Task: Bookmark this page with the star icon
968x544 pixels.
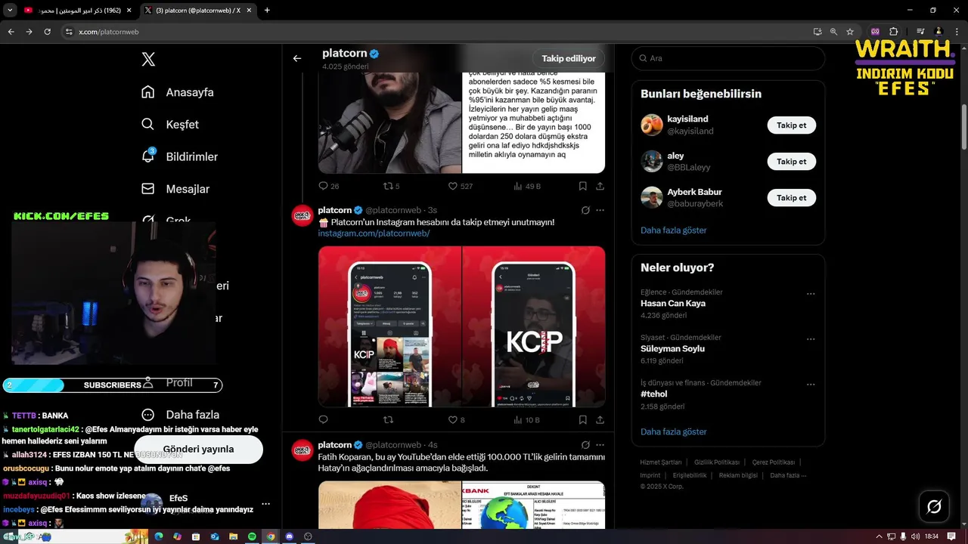Action: point(850,32)
